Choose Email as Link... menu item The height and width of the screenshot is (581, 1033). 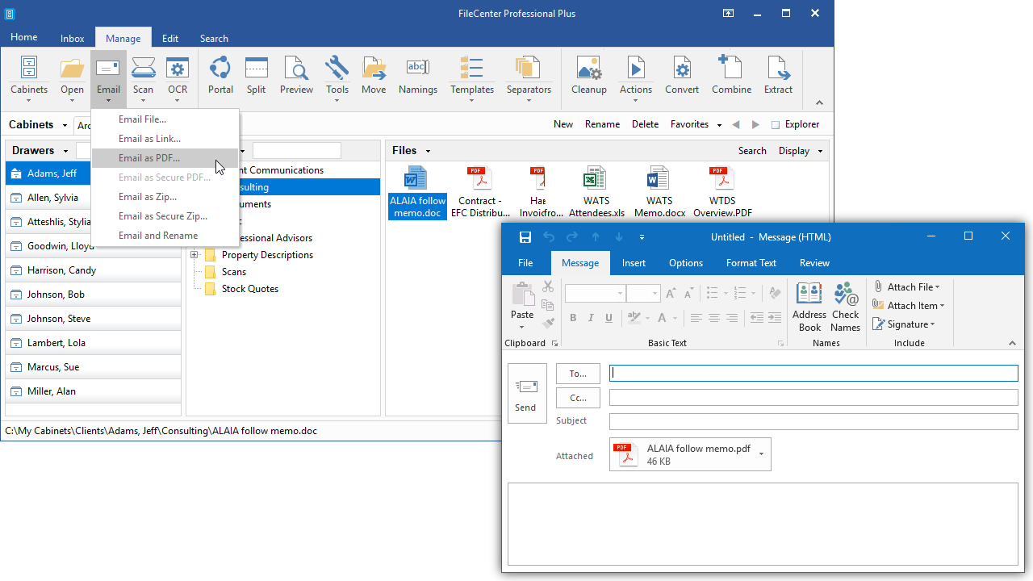point(165,139)
